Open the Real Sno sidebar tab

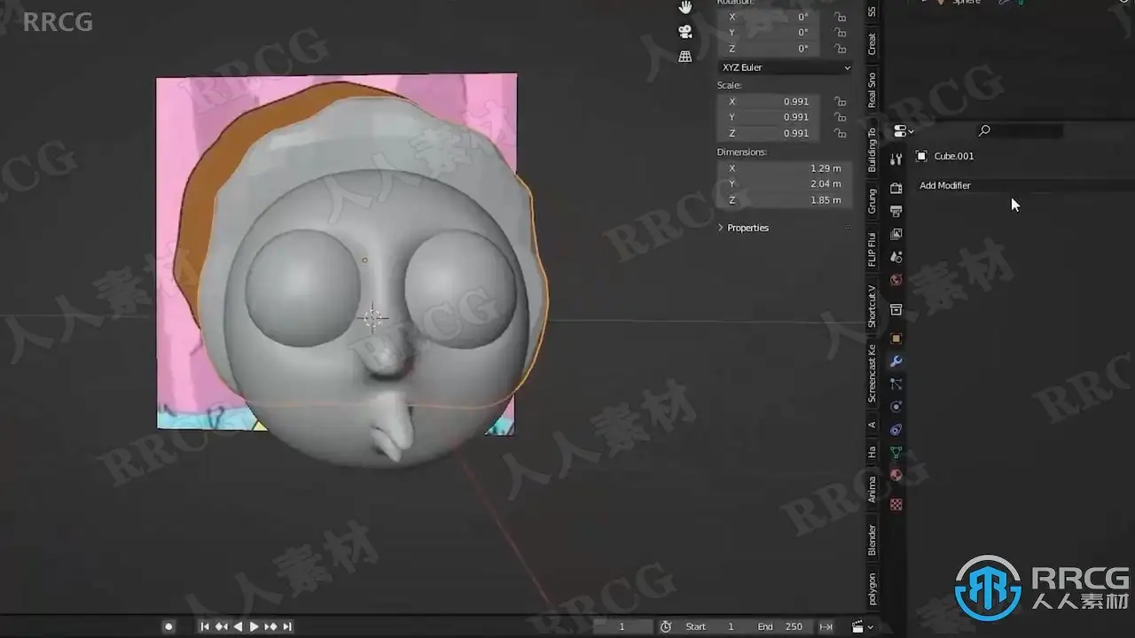click(872, 90)
